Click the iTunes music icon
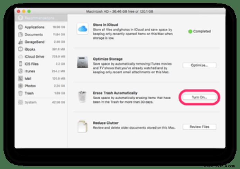The height and width of the screenshot is (169, 240). (x=20, y=71)
